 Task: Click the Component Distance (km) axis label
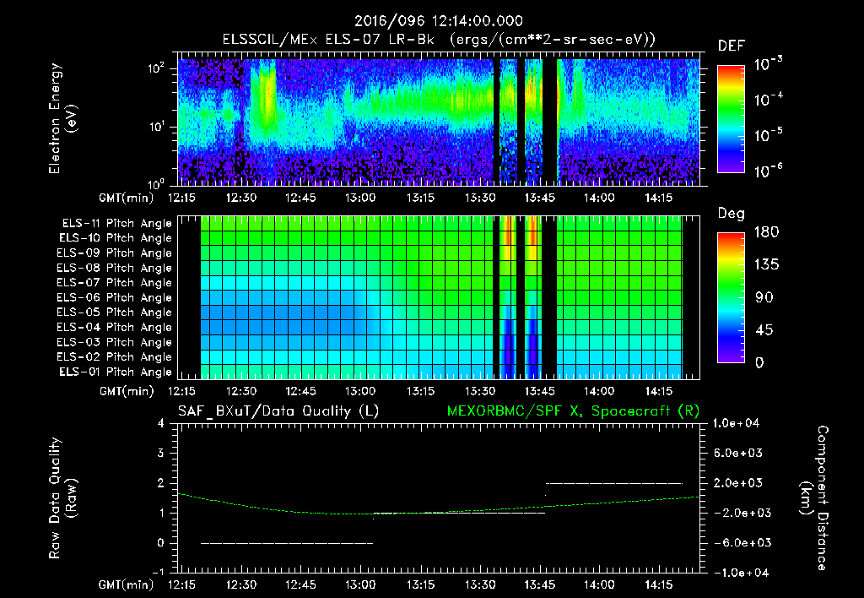tap(813, 498)
